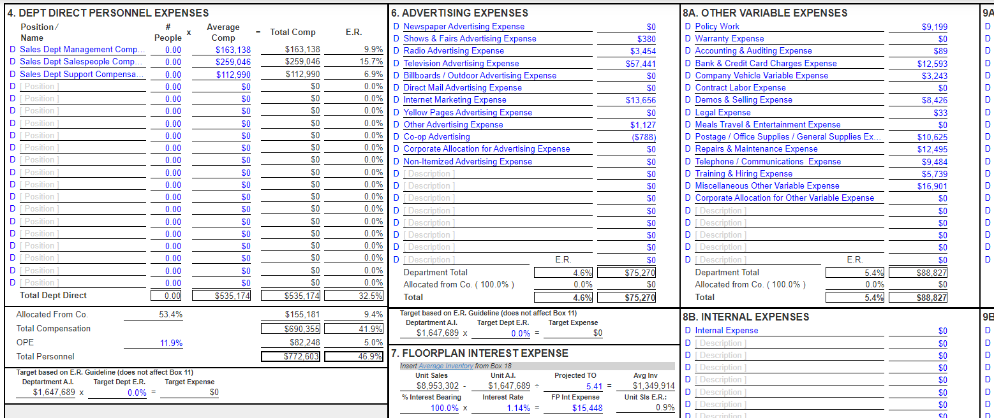994x418 pixels.
Task: Click the Shows & Fairs Advertising Expense link
Action: pyautogui.click(x=470, y=38)
